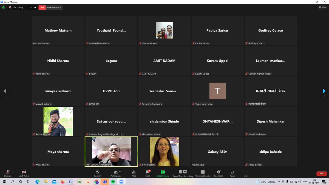Viewport: 329px width, 185px height.
Task: Click Nidhi Sharma name label
Action: click(x=43, y=74)
